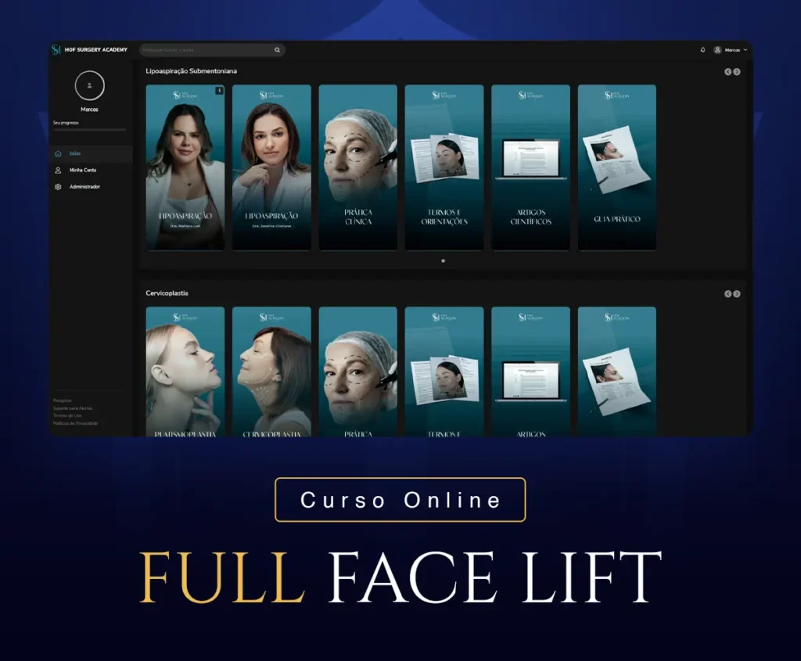The height and width of the screenshot is (661, 801).
Task: Click the Administrador gear icon
Action: click(x=58, y=187)
